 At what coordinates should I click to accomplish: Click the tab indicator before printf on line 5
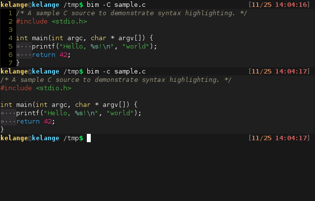point(24,47)
